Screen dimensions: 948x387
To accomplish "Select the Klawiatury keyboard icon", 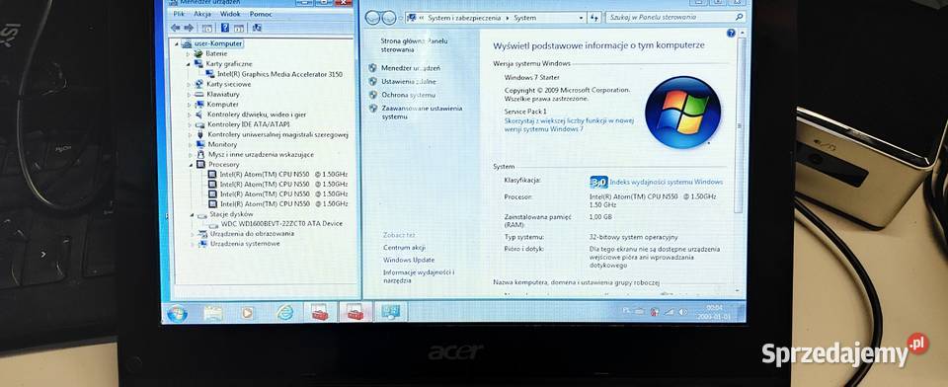I will (x=199, y=95).
